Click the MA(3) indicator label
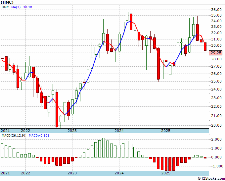Screen dimensions: 225x181 pos(16,7)
